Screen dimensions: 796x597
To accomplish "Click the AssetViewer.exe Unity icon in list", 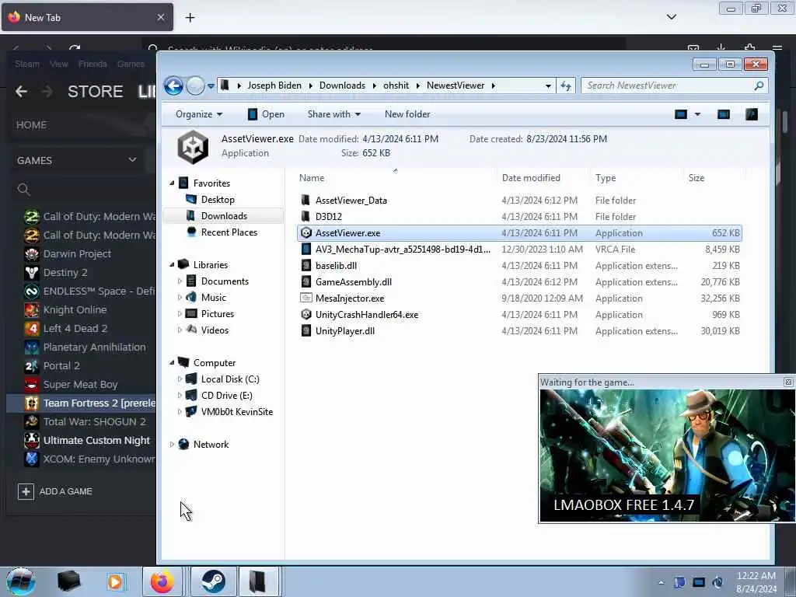I will coord(305,233).
